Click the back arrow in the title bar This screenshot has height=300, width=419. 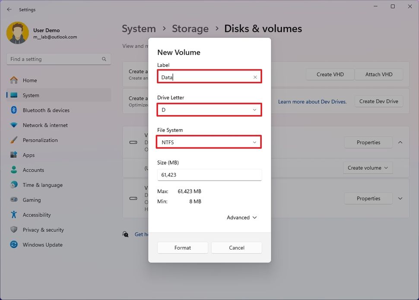pyautogui.click(x=9, y=9)
